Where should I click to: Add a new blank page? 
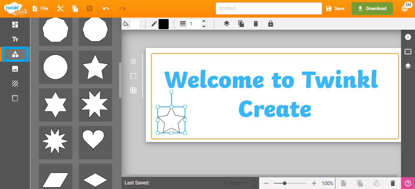[343, 183]
